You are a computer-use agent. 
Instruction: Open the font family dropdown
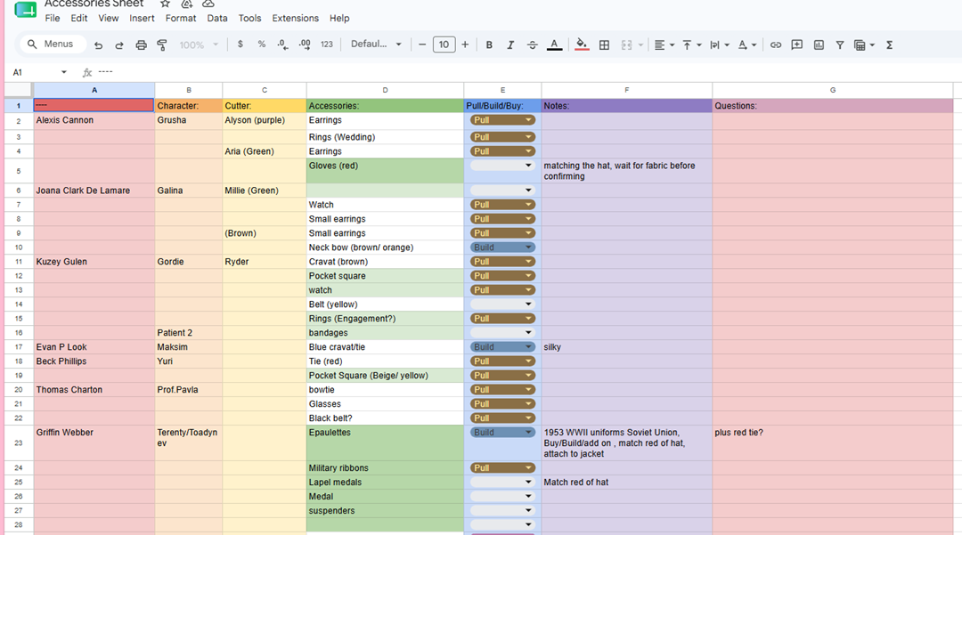(376, 45)
